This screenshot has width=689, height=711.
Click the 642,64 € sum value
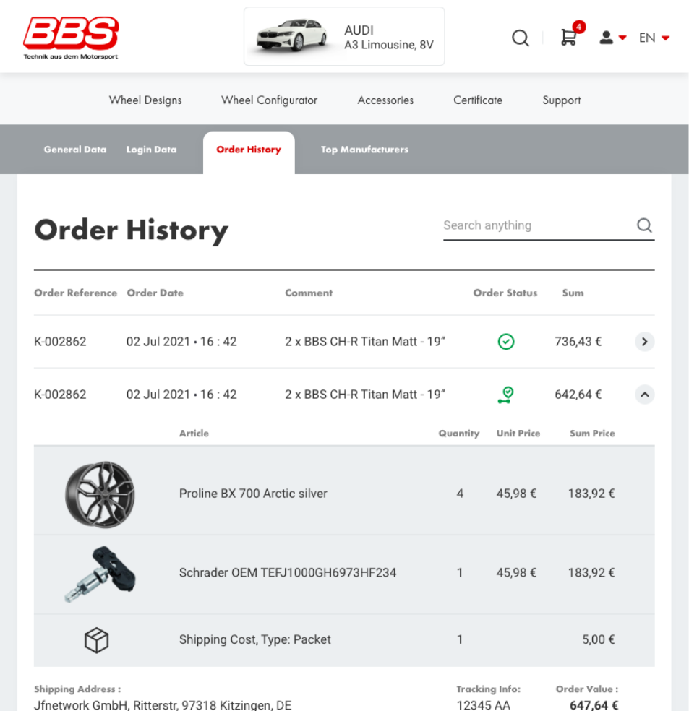tap(578, 395)
